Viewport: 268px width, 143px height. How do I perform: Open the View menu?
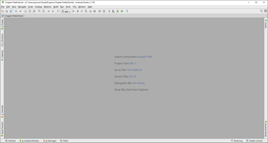click(x=14, y=7)
